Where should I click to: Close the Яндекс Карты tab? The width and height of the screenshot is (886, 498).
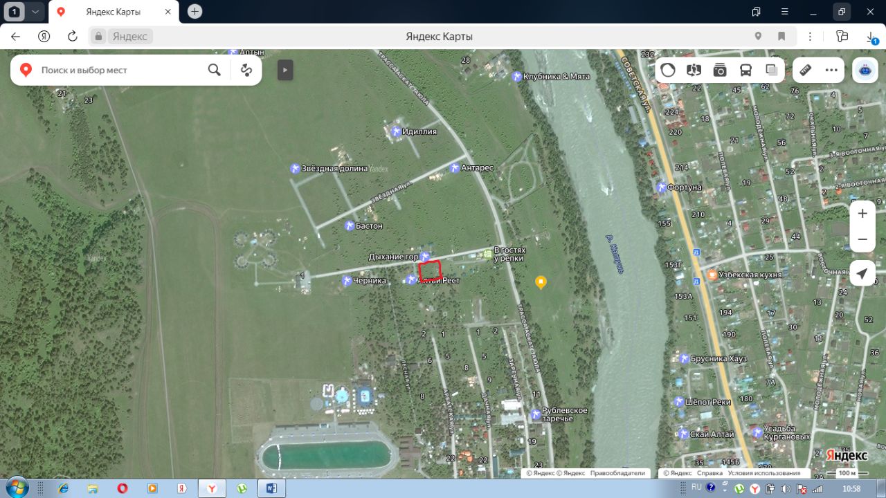pos(168,12)
